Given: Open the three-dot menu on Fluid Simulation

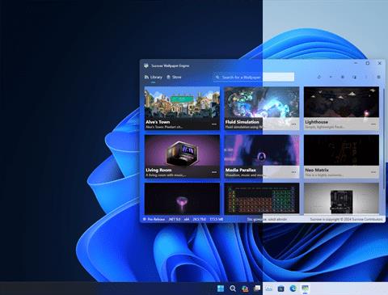Looking at the screenshot, I should [x=293, y=124].
